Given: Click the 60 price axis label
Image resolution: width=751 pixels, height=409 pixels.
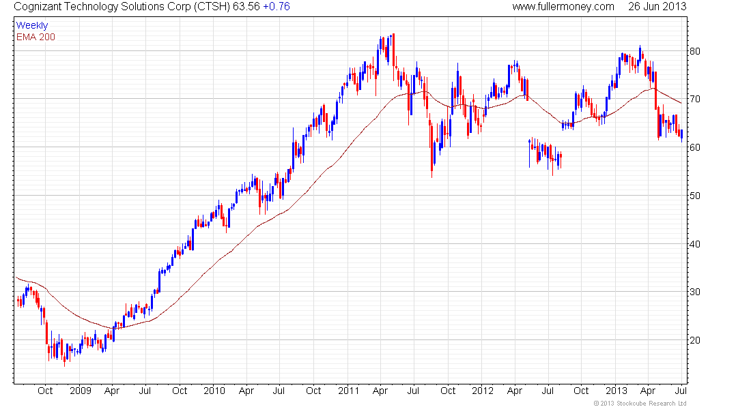Looking at the screenshot, I should 694,147.
